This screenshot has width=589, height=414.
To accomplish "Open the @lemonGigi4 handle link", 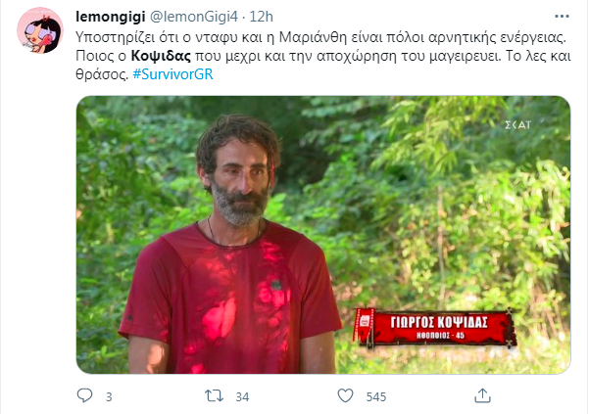I will pyautogui.click(x=194, y=17).
